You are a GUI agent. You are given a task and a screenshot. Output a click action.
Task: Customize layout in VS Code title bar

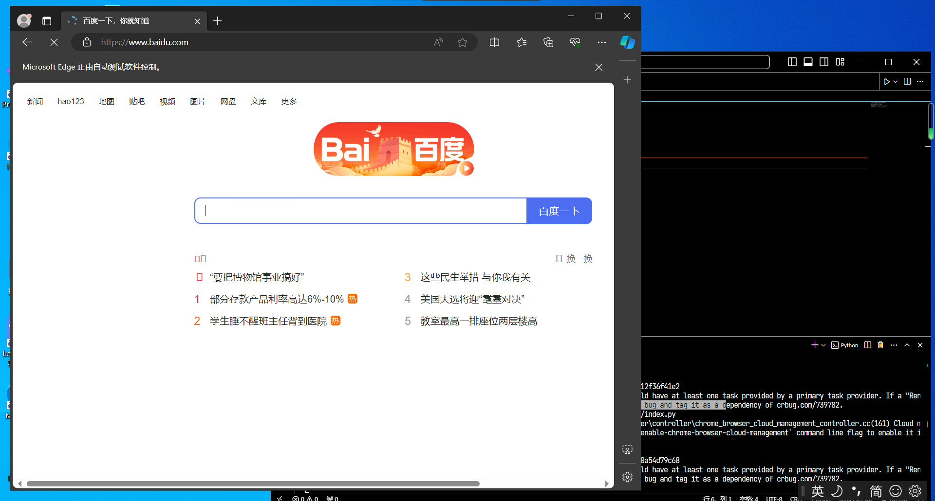point(840,62)
